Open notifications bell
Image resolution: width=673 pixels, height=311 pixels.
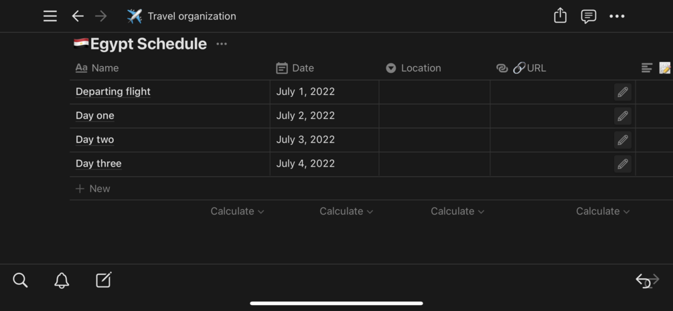tap(62, 280)
